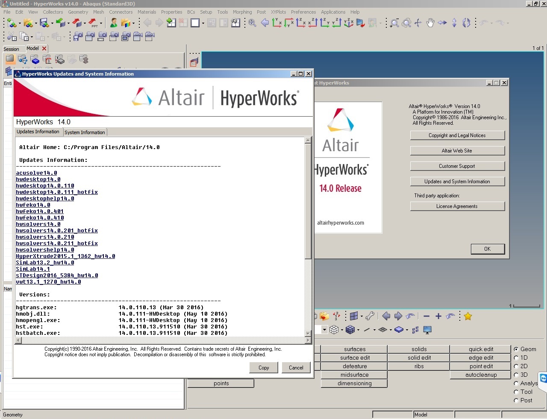Select the 2D panel radio button
Screen dimensions: 547x419
click(x=516, y=366)
